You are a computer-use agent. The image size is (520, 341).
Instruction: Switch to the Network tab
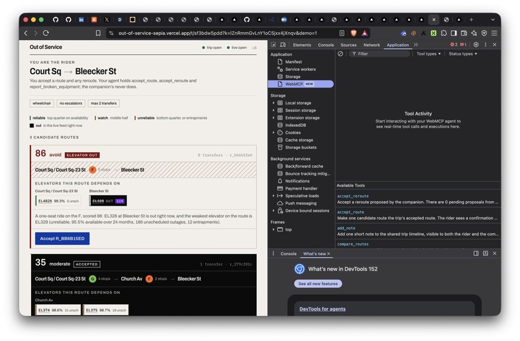coord(372,45)
